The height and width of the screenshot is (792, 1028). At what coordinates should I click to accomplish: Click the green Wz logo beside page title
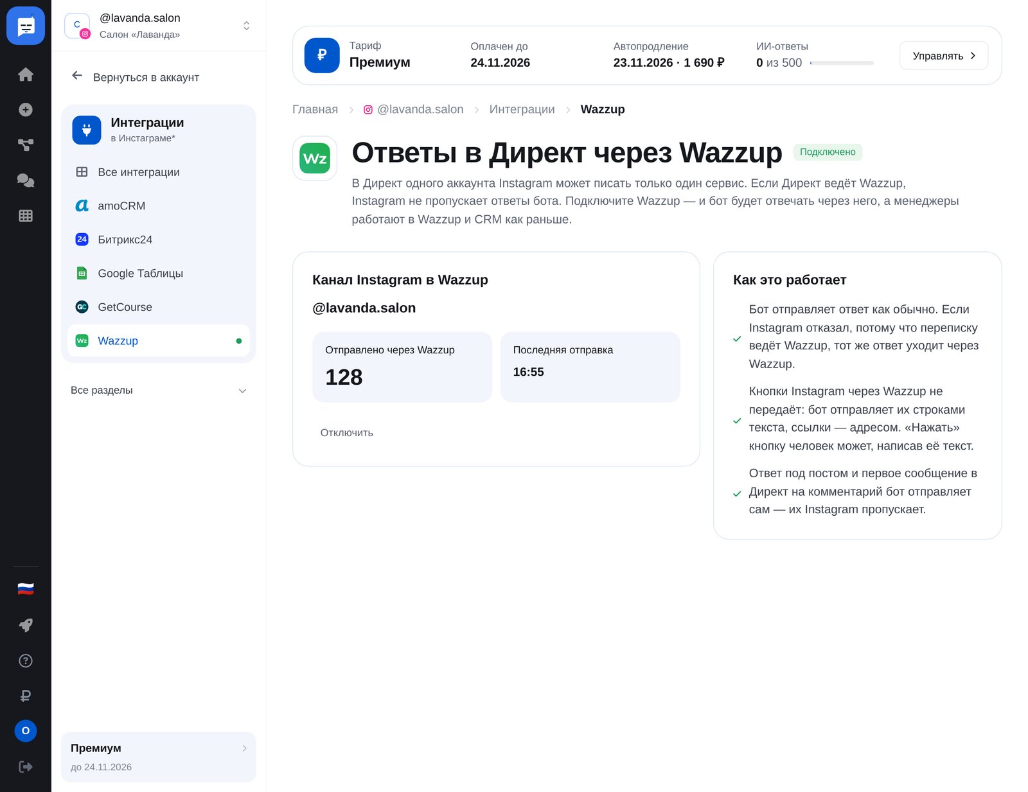[315, 158]
